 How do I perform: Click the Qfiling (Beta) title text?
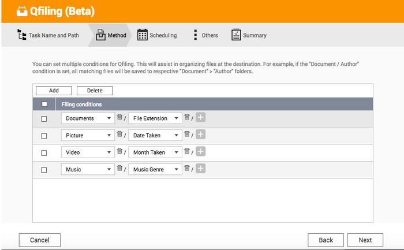[x=62, y=12]
